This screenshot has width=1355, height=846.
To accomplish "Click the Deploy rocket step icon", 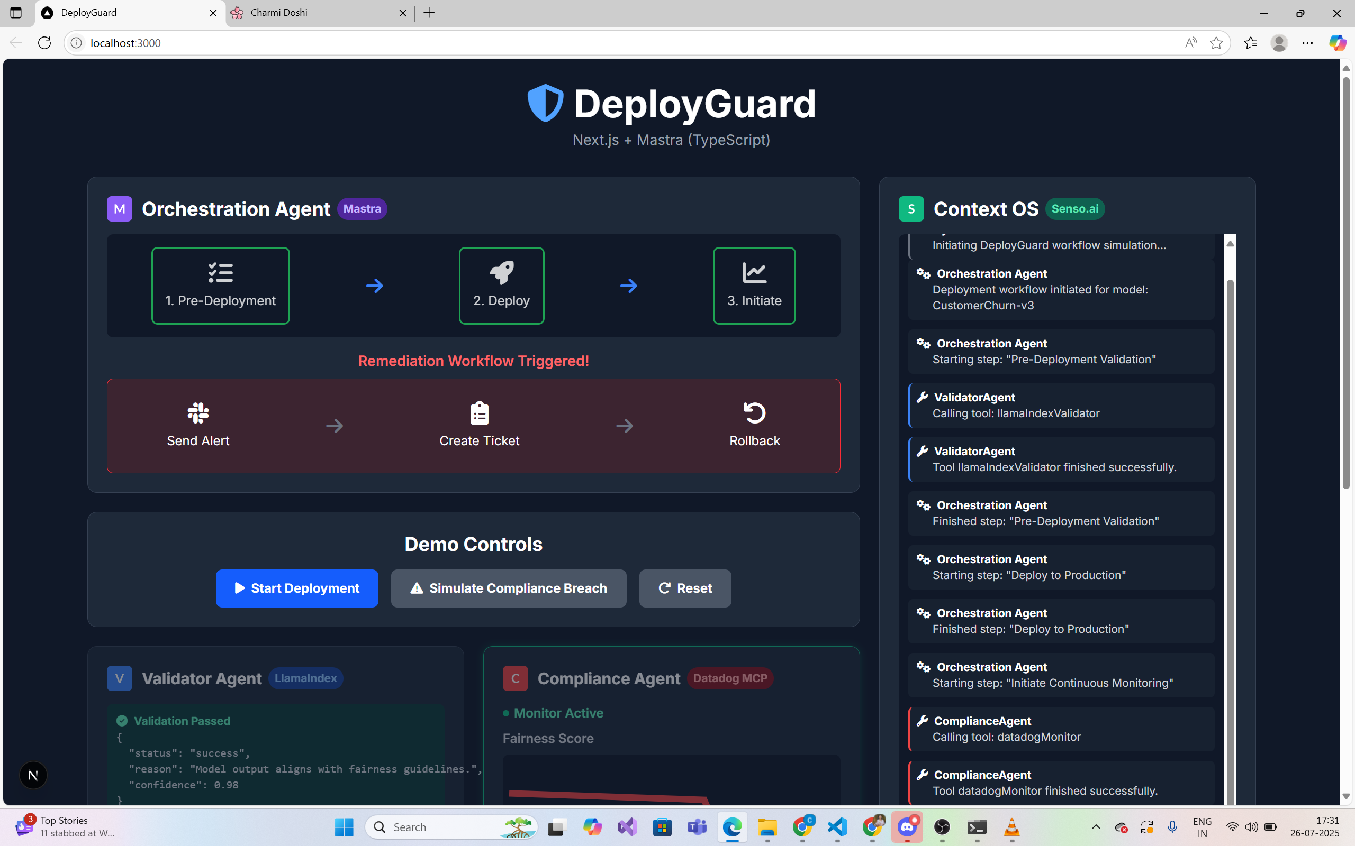I will pyautogui.click(x=501, y=272).
